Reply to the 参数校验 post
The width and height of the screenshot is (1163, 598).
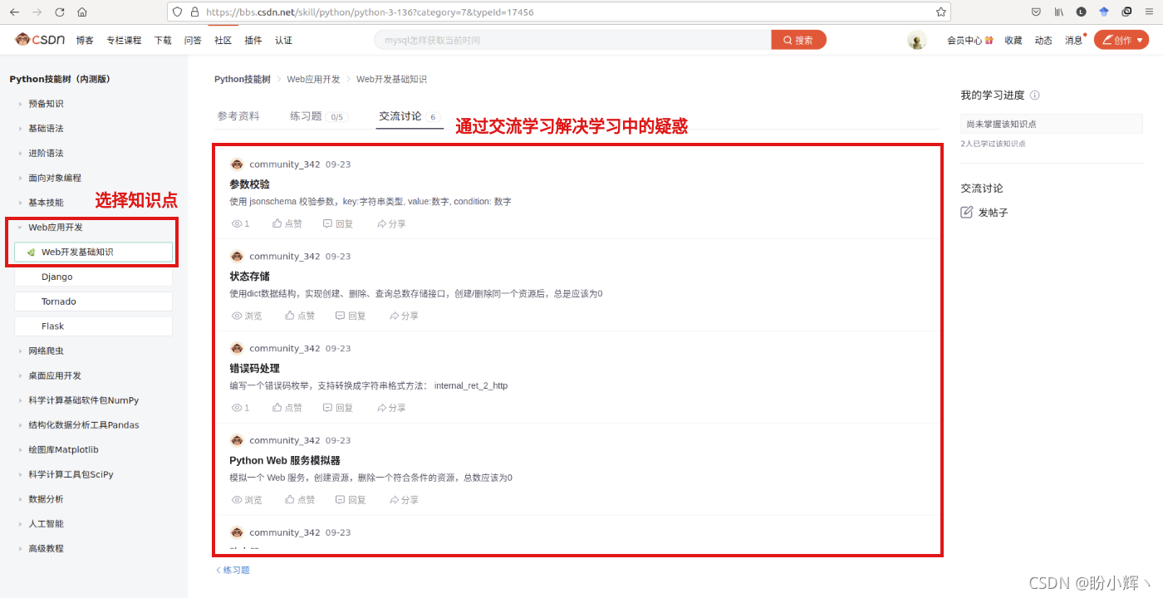(x=338, y=223)
